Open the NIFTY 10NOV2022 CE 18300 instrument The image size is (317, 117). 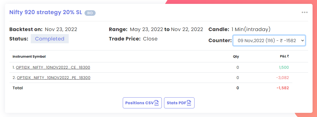click(x=53, y=67)
